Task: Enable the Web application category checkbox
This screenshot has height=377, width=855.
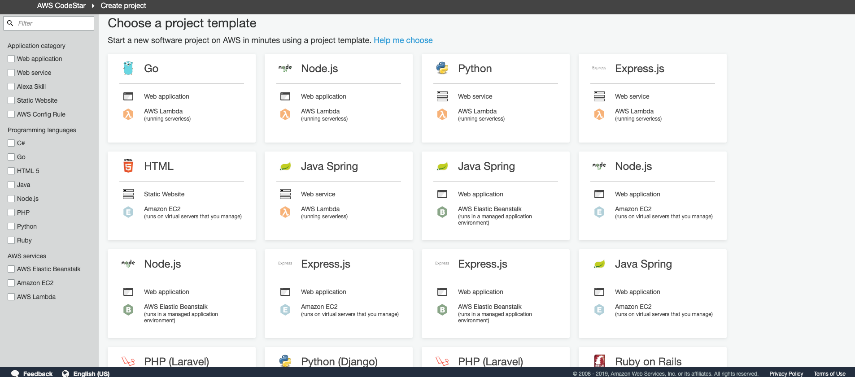Action: [11, 59]
